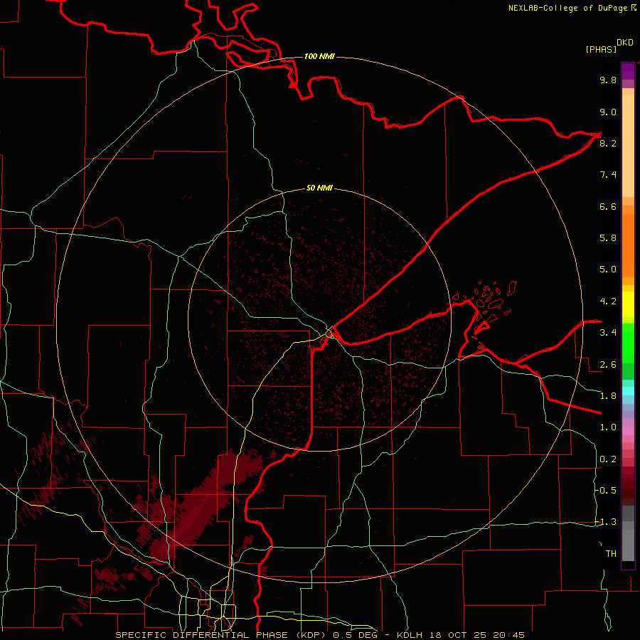Click the 7.4 scale value
The width and height of the screenshot is (640, 640).
[608, 175]
